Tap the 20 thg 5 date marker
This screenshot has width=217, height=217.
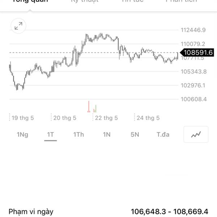[x=65, y=118]
